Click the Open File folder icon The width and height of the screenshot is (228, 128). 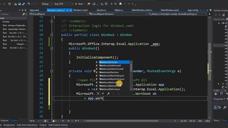click(x=15, y=4)
